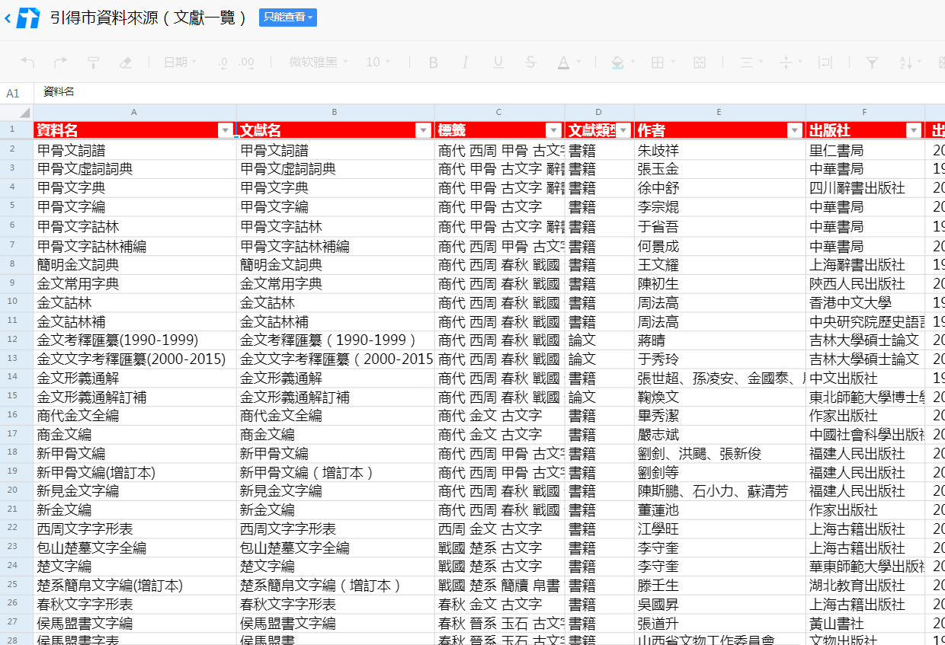This screenshot has width=945, height=645.
Task: Click publisher cell 里仁書局
Action: click(x=865, y=150)
